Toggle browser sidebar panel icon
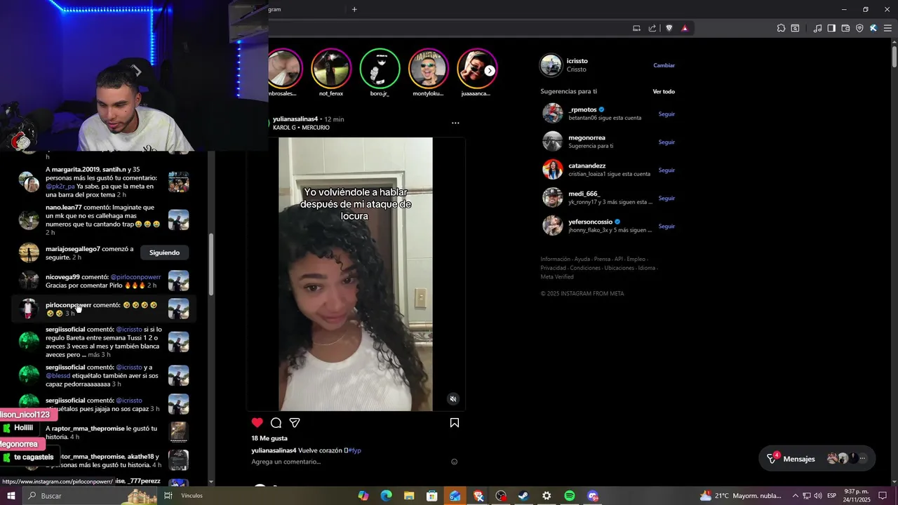 point(831,28)
